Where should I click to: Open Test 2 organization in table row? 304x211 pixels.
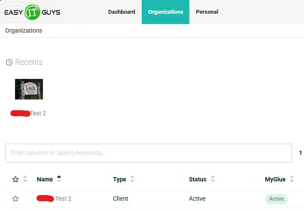click(63, 199)
